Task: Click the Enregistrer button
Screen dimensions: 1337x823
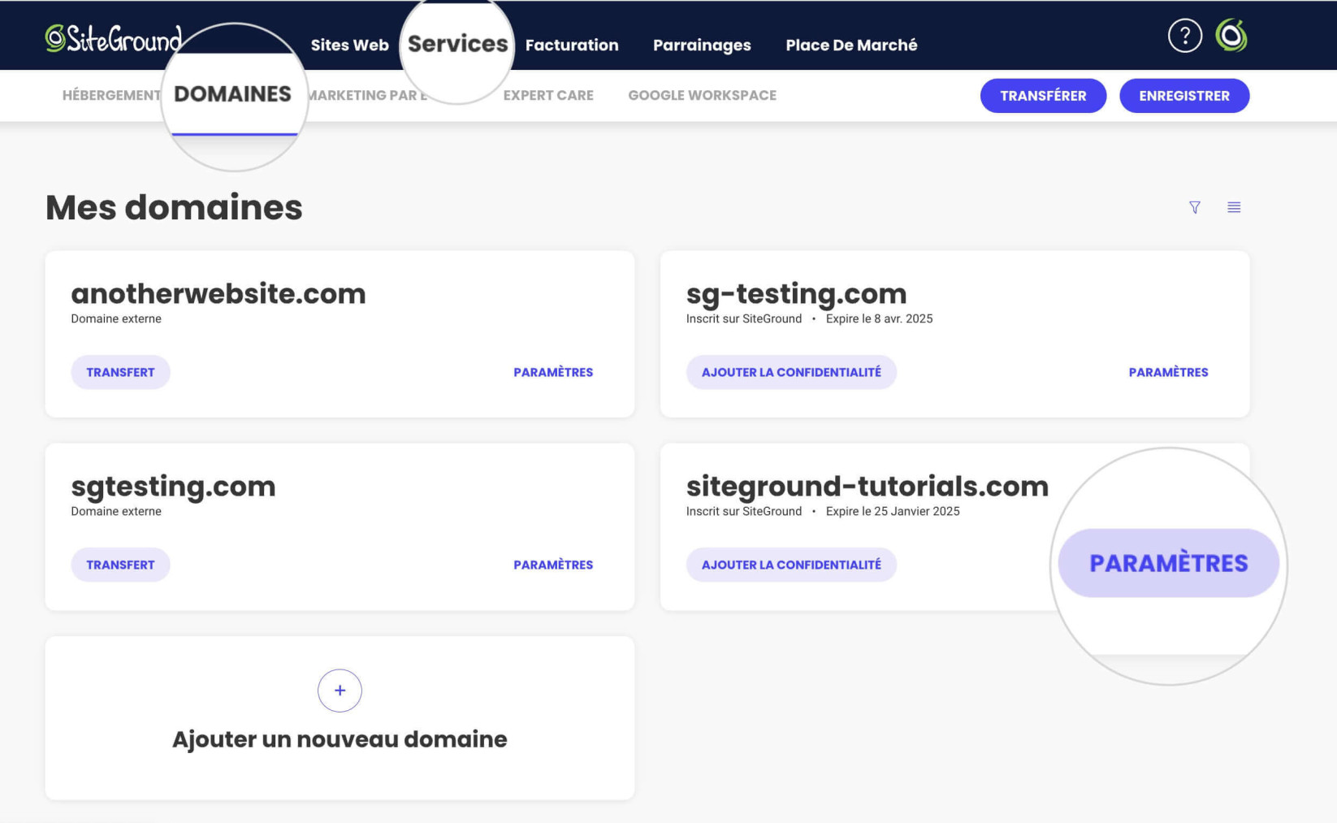Action: point(1183,96)
